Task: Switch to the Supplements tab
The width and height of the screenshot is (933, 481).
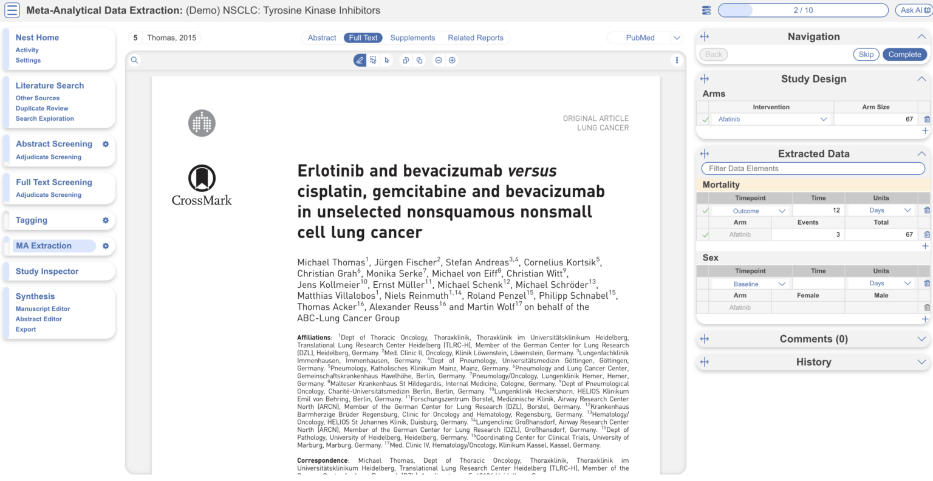Action: [x=412, y=38]
